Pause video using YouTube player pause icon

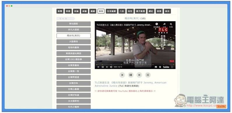(103, 67)
